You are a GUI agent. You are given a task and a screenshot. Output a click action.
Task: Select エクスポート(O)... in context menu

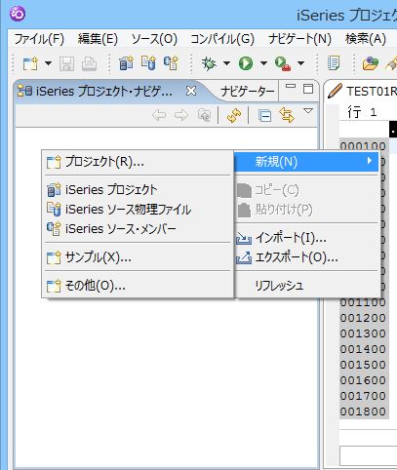click(x=306, y=257)
